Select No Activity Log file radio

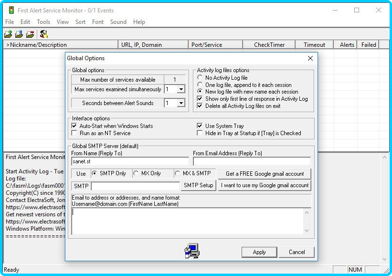tap(200, 77)
